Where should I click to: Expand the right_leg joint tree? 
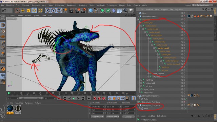tap(141, 80)
